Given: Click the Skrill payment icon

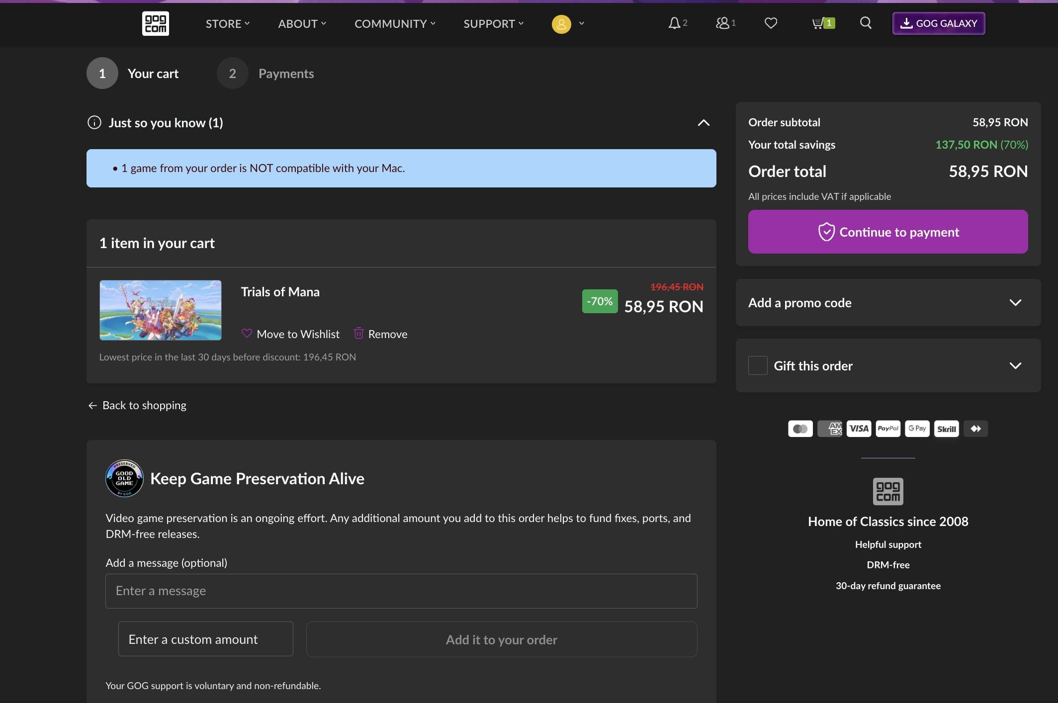Looking at the screenshot, I should click(947, 429).
